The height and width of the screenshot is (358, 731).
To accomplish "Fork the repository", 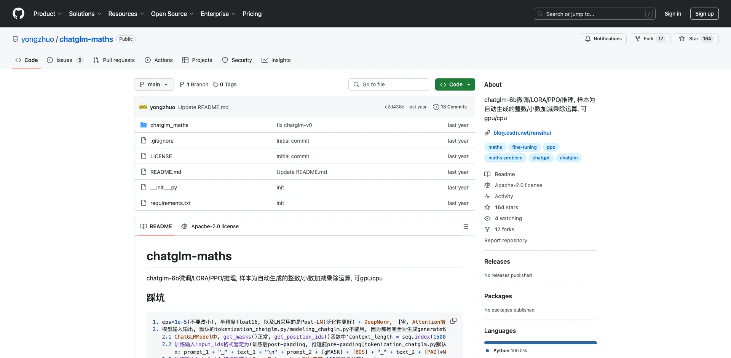I will pos(650,39).
